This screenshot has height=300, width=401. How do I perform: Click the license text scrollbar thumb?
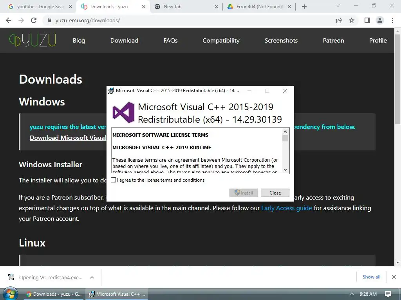[285, 138]
